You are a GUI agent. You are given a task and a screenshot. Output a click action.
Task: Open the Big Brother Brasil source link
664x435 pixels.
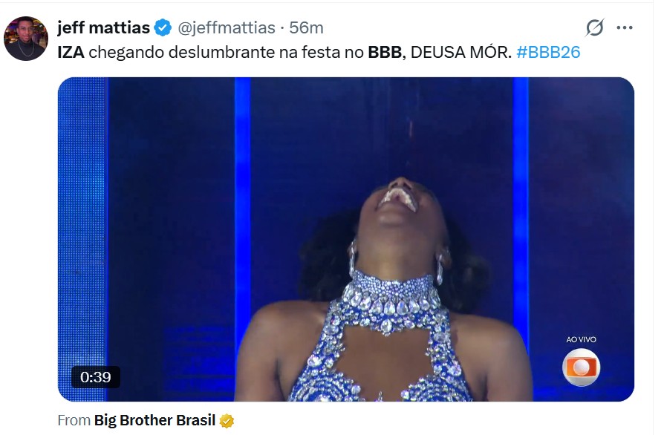[154, 421]
